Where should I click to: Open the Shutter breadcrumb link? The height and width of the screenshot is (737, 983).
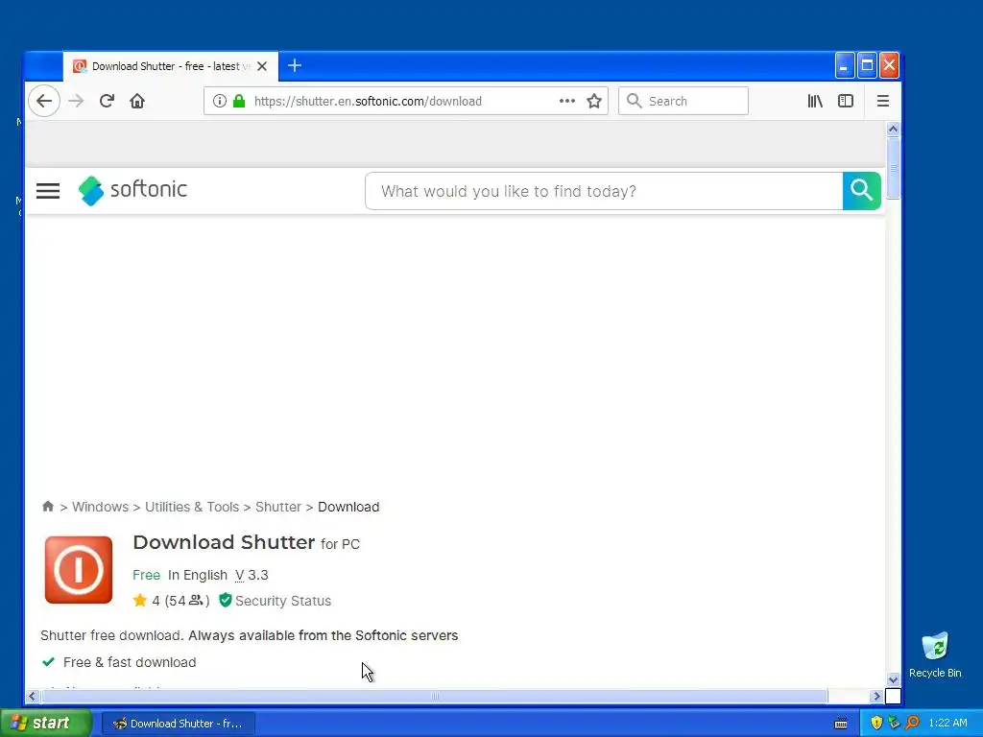278,507
